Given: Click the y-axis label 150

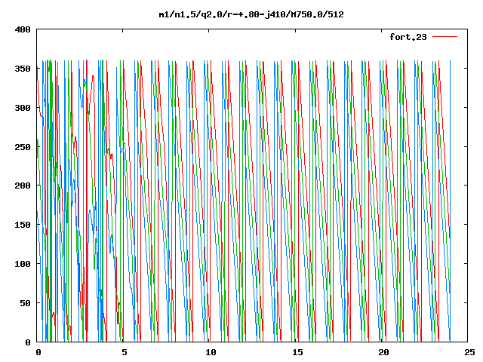Looking at the screenshot, I should point(23,225).
